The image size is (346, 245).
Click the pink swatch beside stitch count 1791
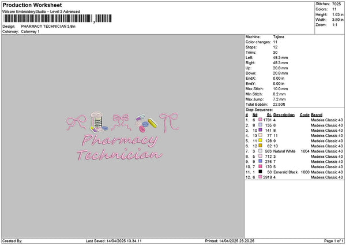point(261,120)
